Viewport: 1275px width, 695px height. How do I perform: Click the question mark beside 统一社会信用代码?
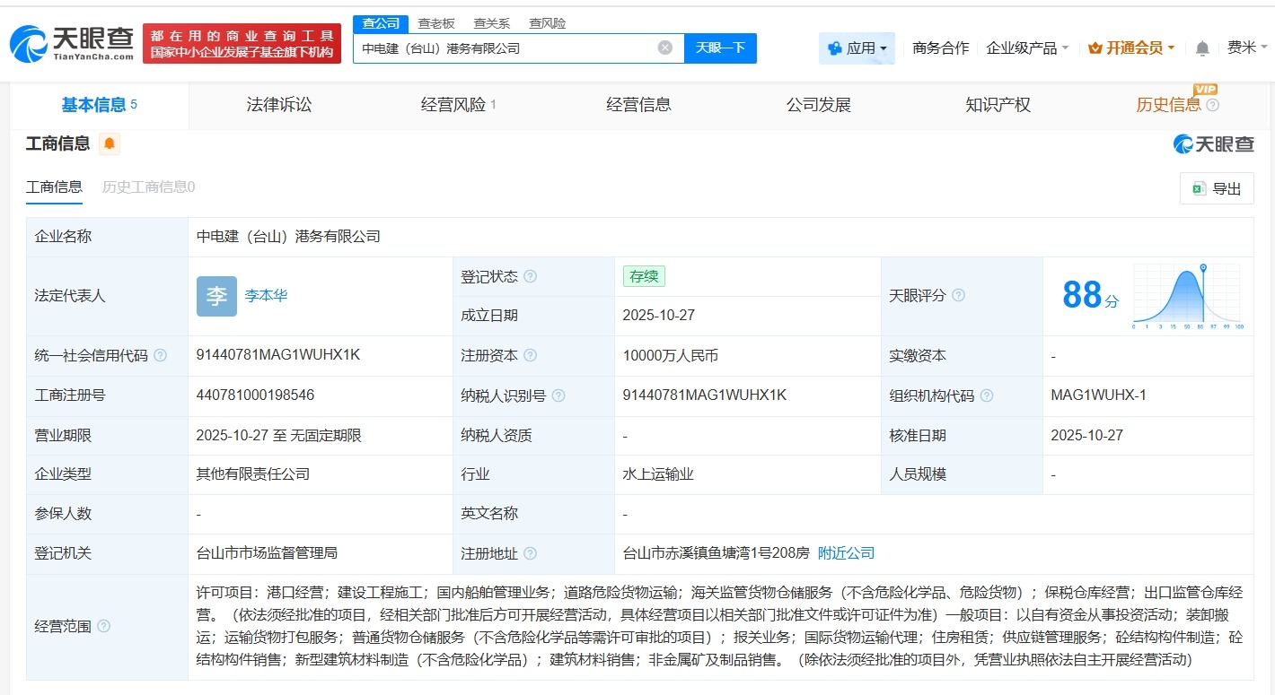coord(159,355)
